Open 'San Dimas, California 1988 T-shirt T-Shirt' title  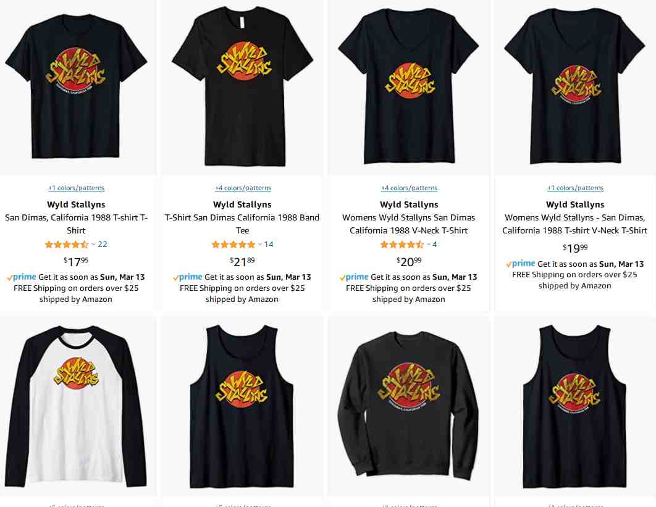click(76, 224)
